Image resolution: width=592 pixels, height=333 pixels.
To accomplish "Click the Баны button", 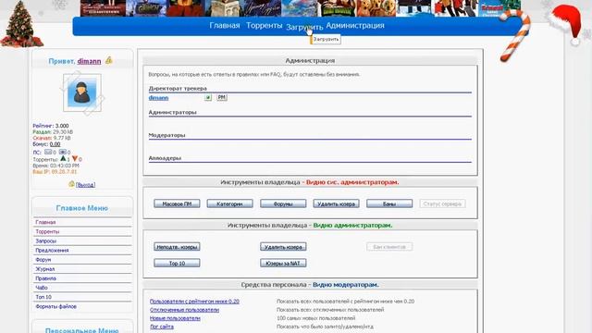I will 389,203.
